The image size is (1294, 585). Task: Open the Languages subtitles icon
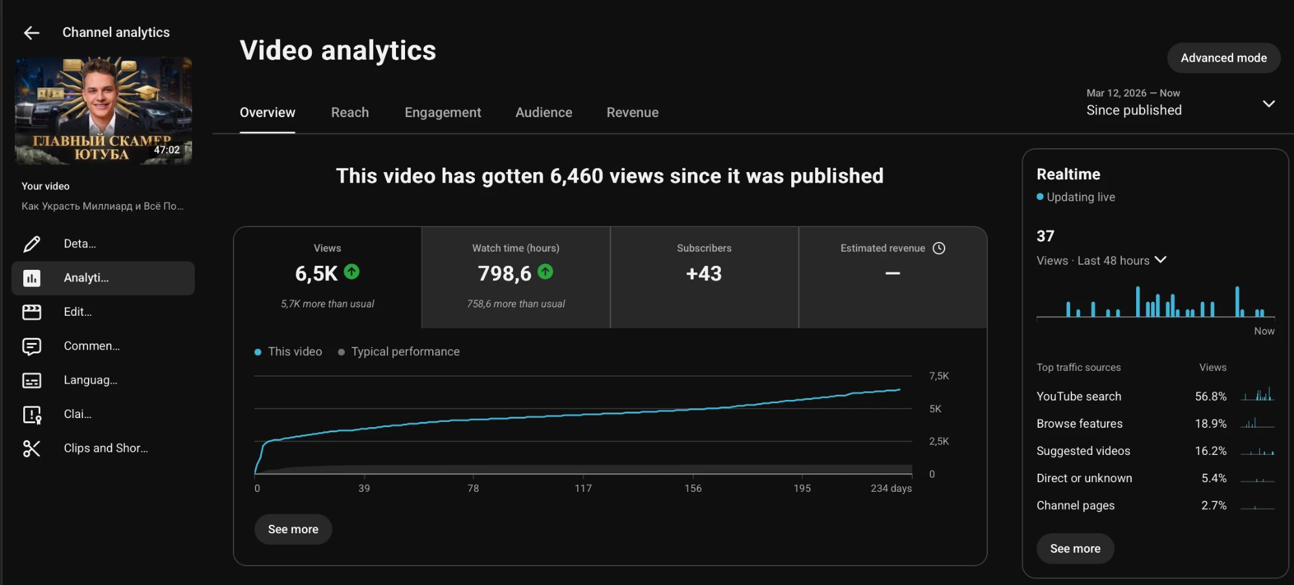click(x=32, y=381)
